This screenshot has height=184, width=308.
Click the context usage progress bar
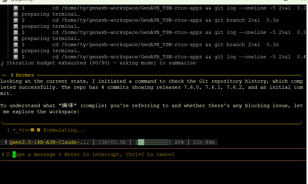pyautogui.click(x=153, y=142)
